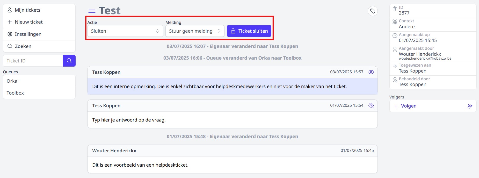Click timestamp 01/07/2025 15:54

coord(347,105)
